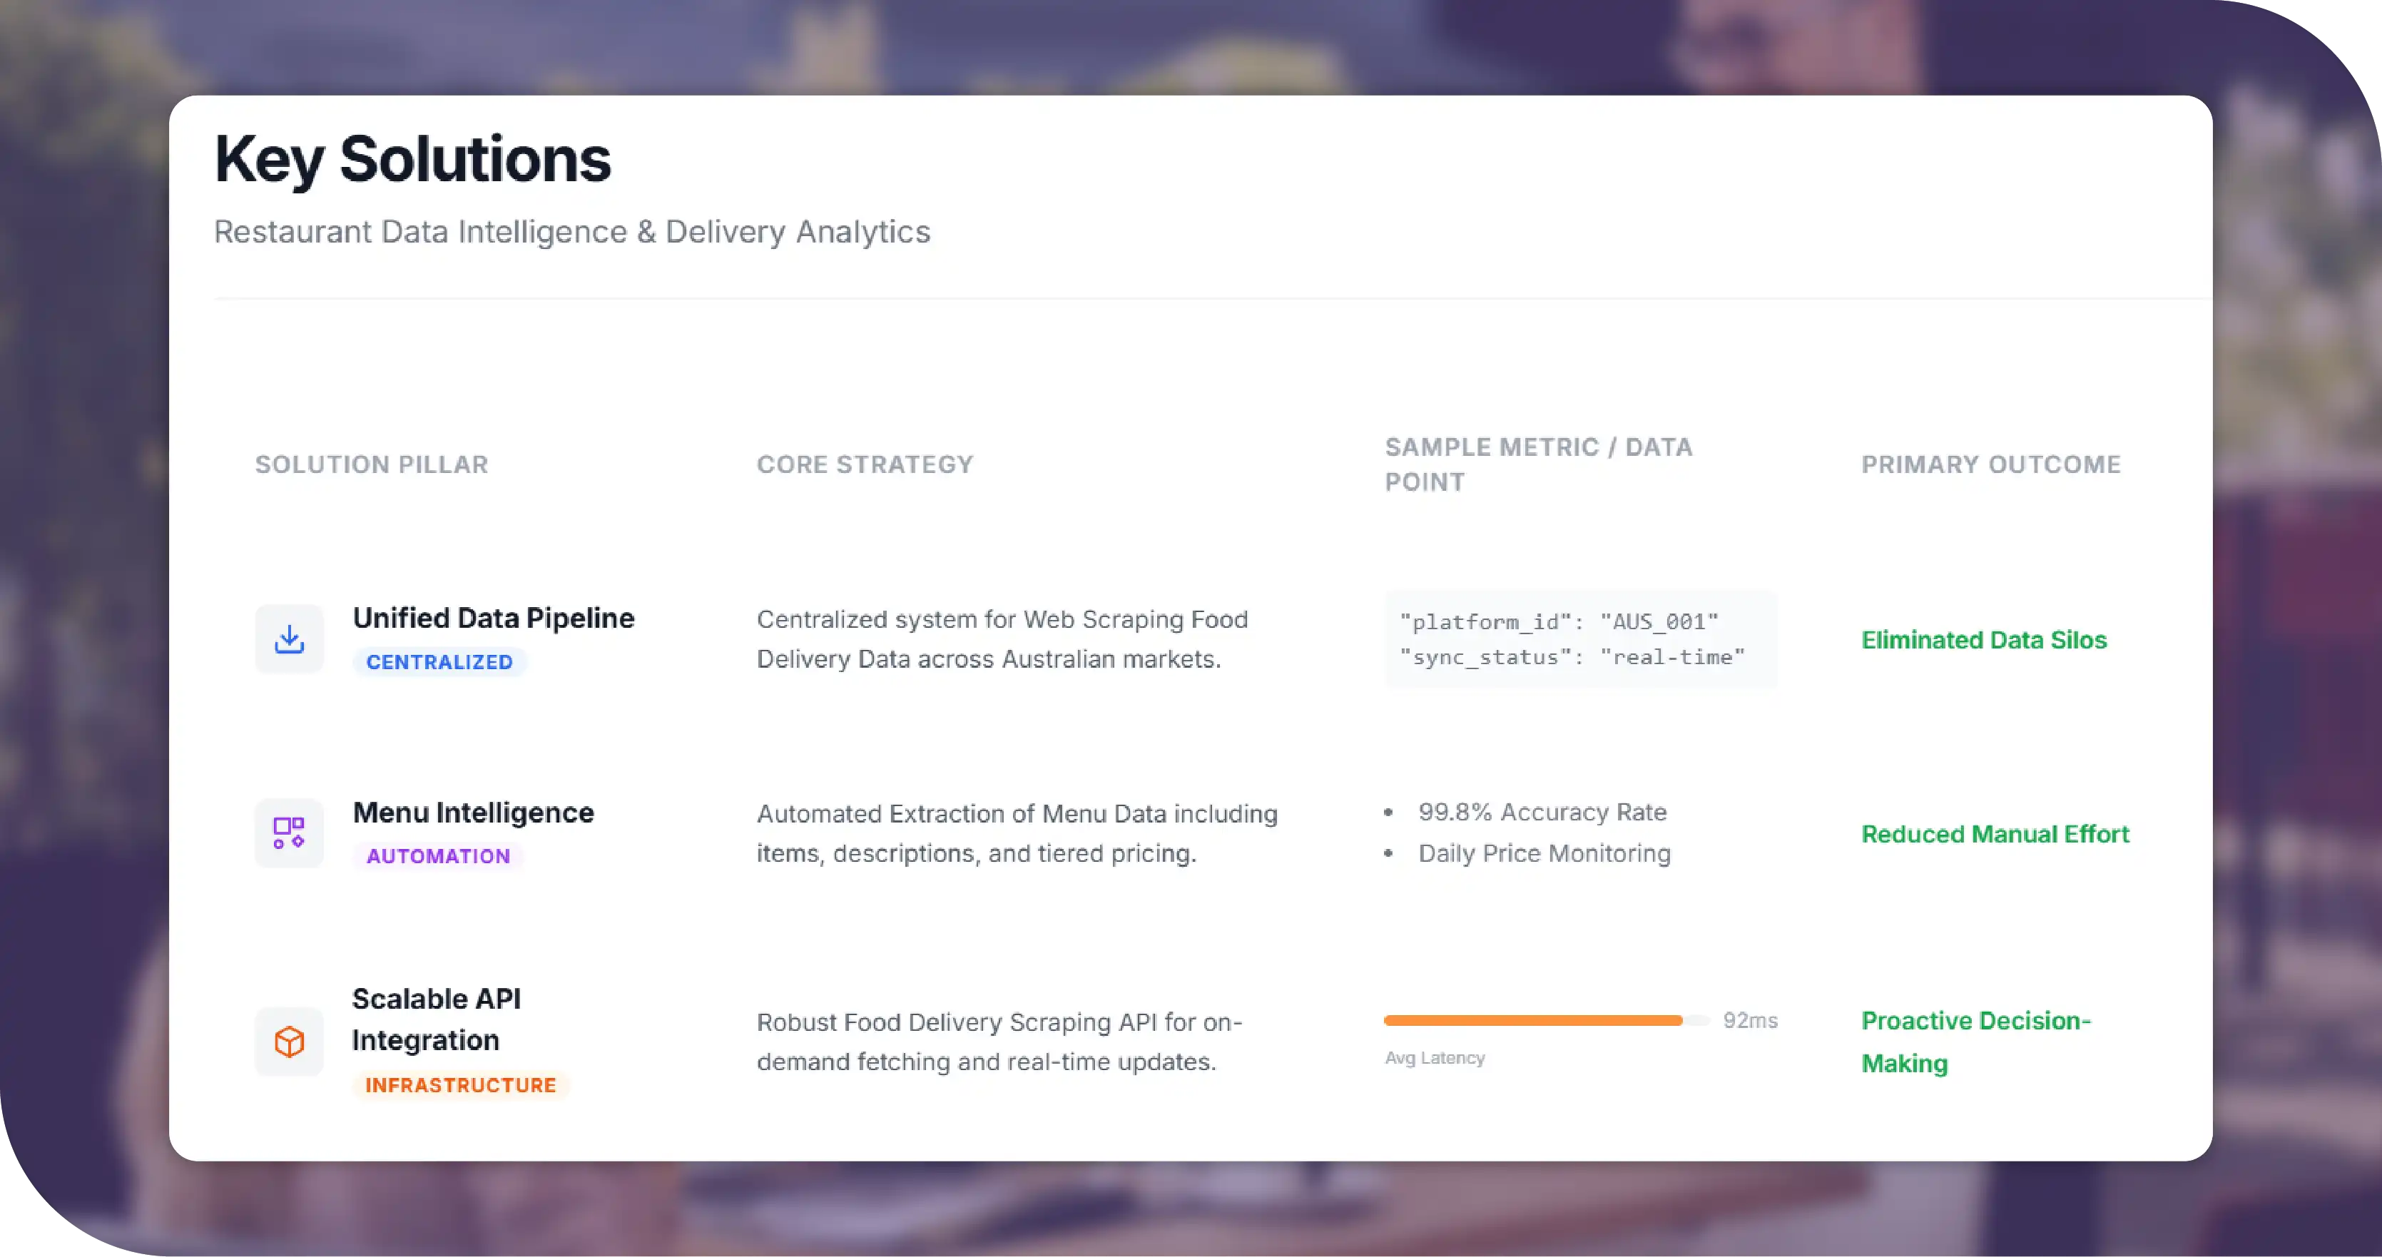Click the Reduced Manual Effort outcome
Viewport: 2382px width, 1257px height.
coord(1995,834)
